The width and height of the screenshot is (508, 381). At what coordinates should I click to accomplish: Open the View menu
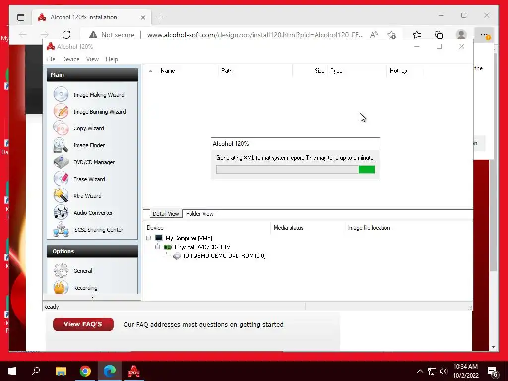click(92, 59)
